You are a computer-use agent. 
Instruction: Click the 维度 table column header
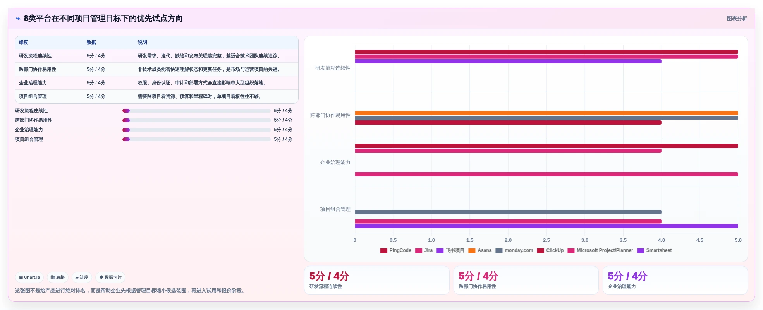(x=24, y=42)
